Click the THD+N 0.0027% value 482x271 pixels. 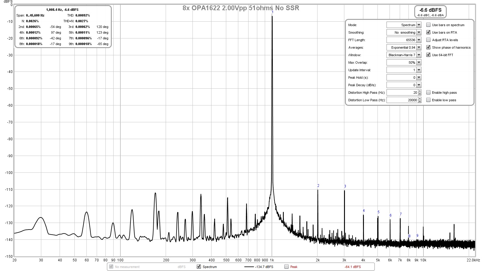[x=82, y=21]
